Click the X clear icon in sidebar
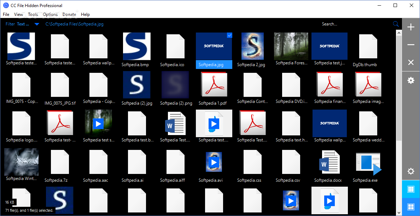The image size is (420, 216). coord(410,63)
